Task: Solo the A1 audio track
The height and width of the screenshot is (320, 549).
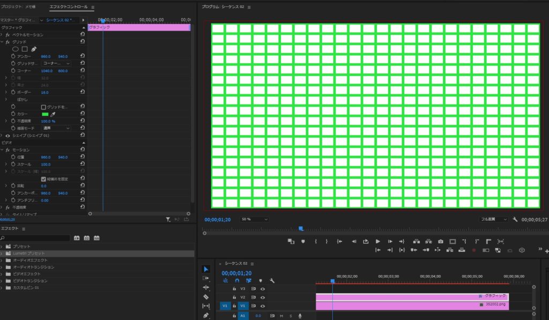Action: 290,316
